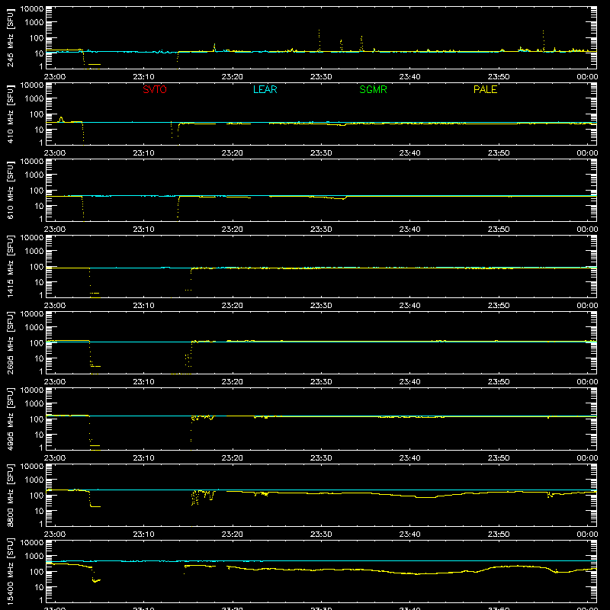Click the green SGMR station label
This screenshot has height=610, width=610.
coord(373,89)
